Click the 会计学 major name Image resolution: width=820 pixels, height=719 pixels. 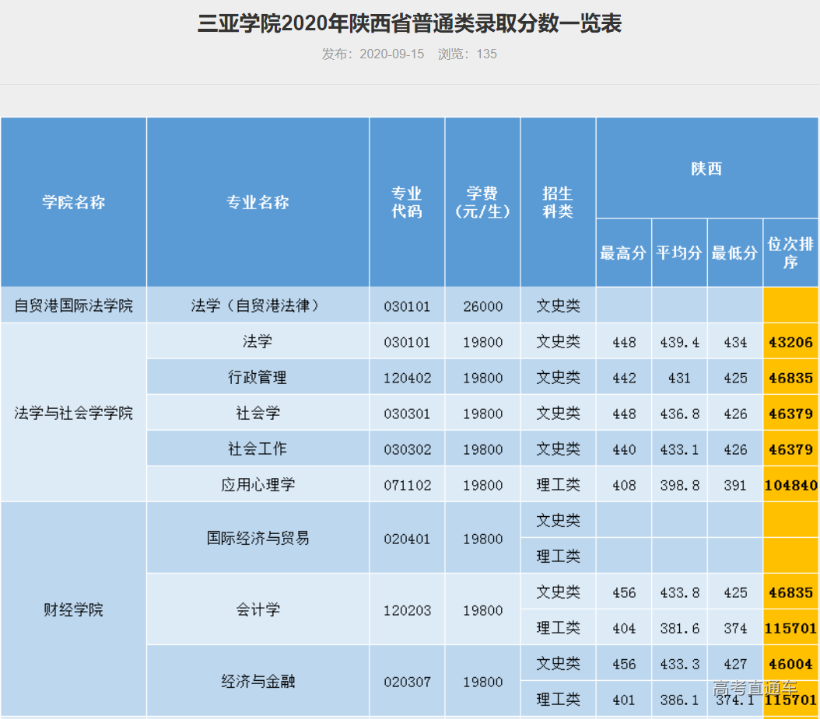click(258, 611)
